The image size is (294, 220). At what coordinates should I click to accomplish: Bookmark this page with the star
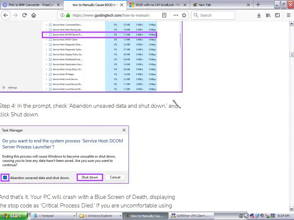coord(184,15)
